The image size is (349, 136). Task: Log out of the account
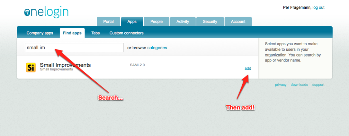point(318,7)
